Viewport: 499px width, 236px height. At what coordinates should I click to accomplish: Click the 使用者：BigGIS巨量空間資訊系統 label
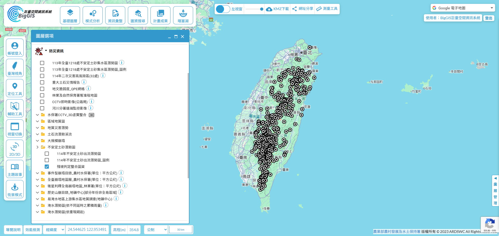(x=453, y=18)
